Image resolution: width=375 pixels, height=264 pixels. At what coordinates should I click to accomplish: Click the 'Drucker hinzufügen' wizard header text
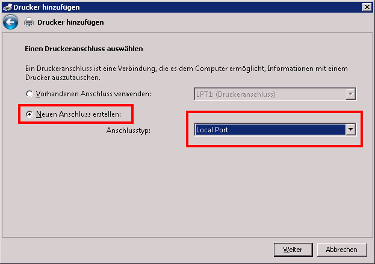click(70, 23)
